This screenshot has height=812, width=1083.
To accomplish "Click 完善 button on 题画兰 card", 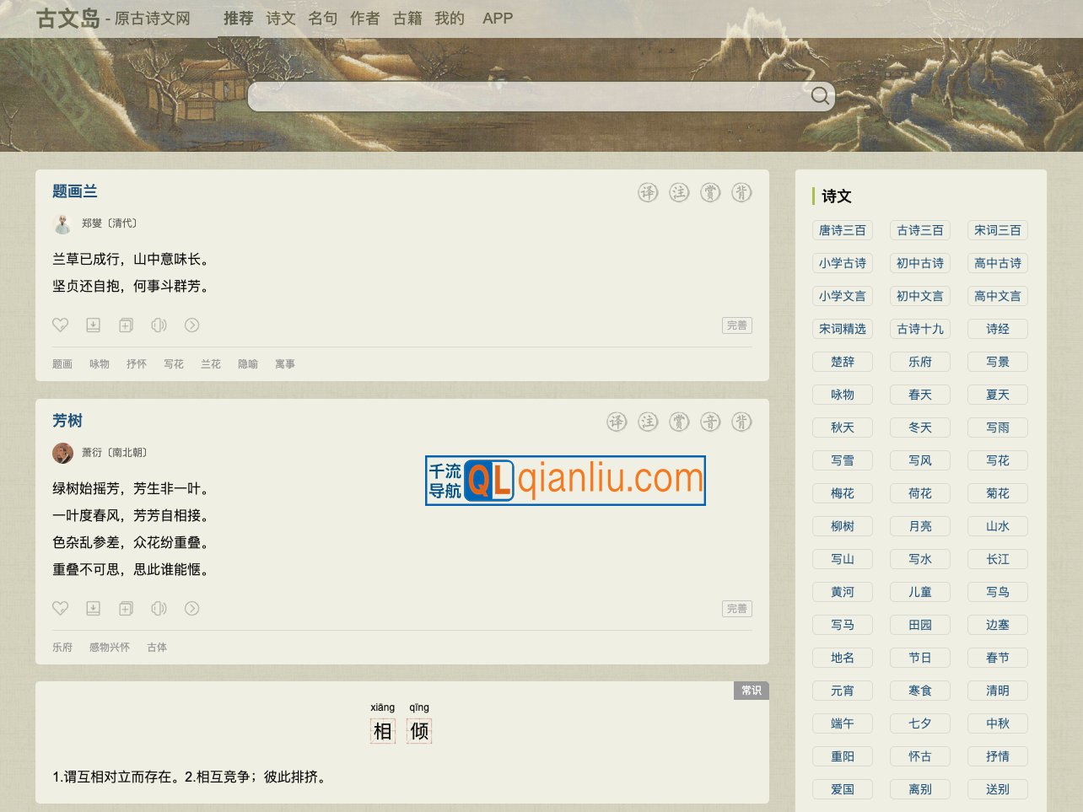I will click(x=736, y=325).
